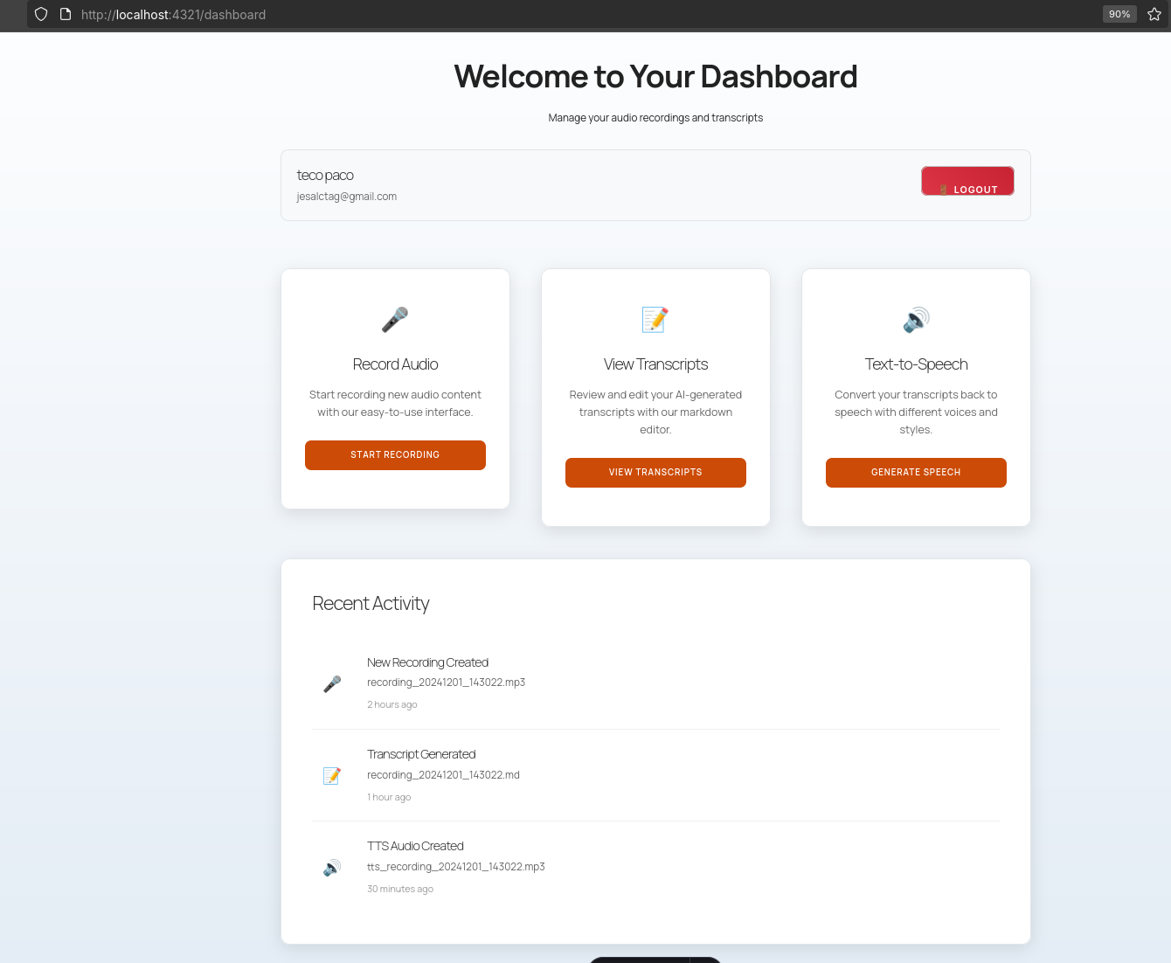Click the microphone icon in Record Audio card
1171x963 pixels.
click(x=395, y=320)
